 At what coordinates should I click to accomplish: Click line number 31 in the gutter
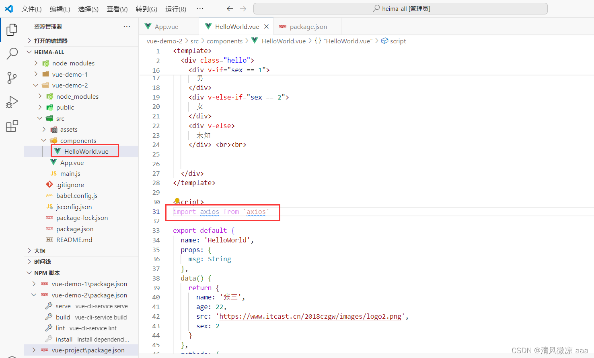click(x=156, y=212)
